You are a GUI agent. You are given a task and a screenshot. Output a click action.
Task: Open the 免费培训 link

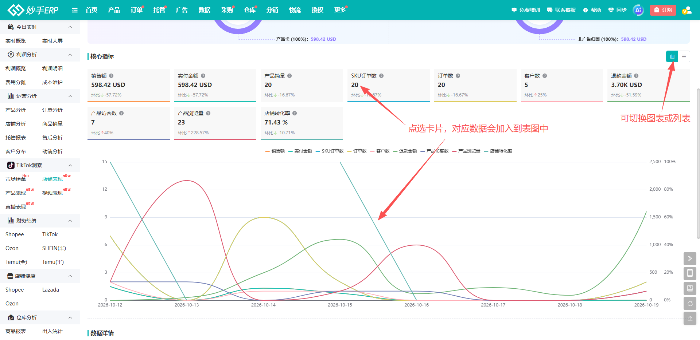click(x=526, y=10)
